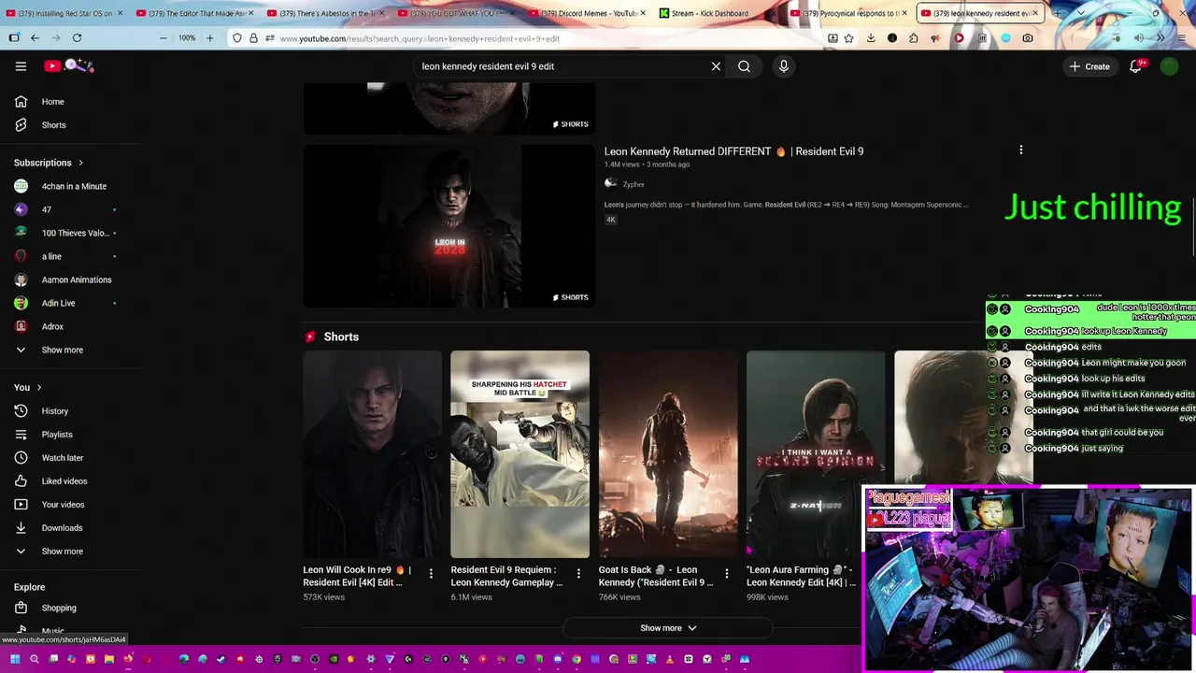Switch to Discord Memes YouTube tab
Image resolution: width=1196 pixels, height=673 pixels.
[588, 13]
